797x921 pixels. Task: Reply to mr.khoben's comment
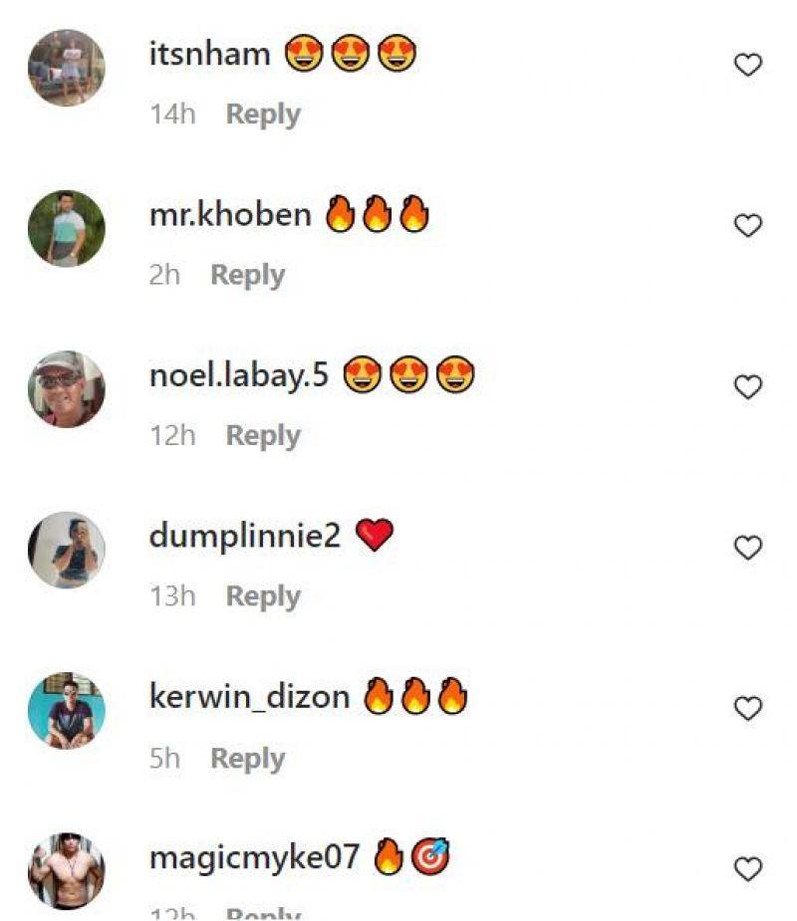point(247,275)
